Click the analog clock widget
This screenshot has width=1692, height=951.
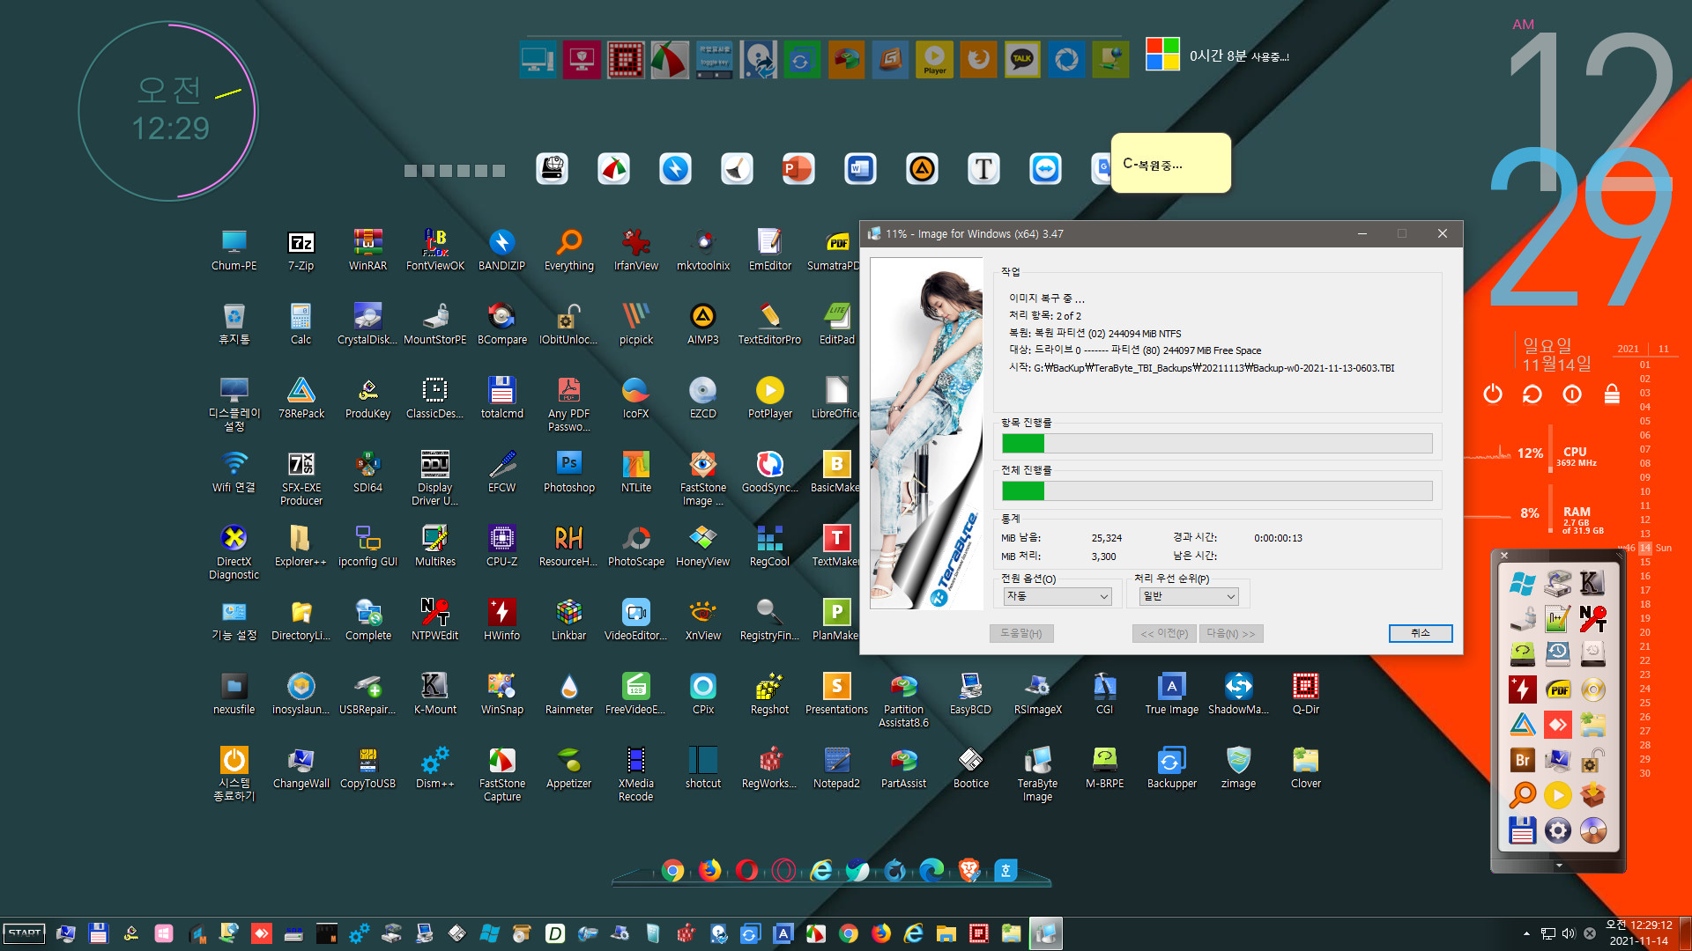168,112
